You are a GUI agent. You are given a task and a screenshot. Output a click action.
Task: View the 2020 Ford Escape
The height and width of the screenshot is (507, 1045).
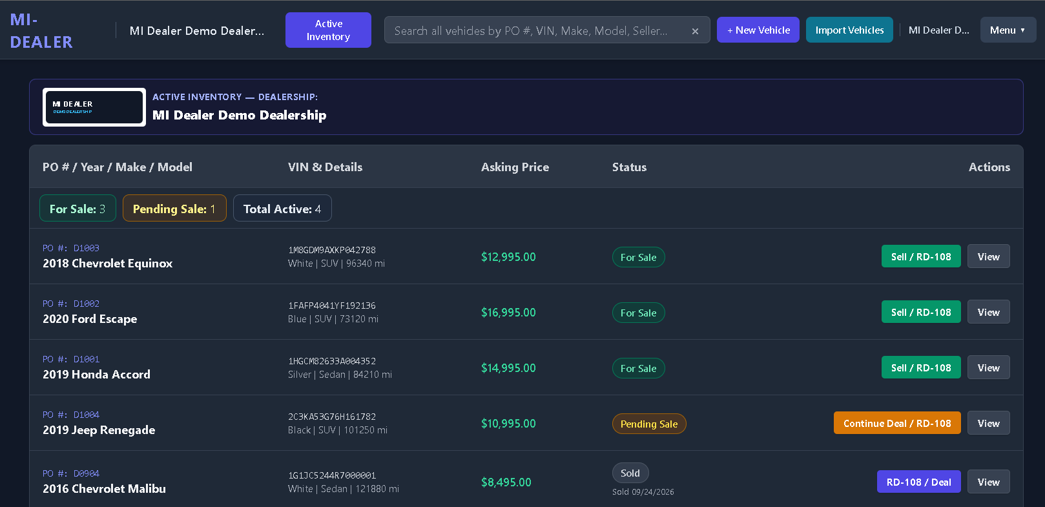tap(988, 312)
